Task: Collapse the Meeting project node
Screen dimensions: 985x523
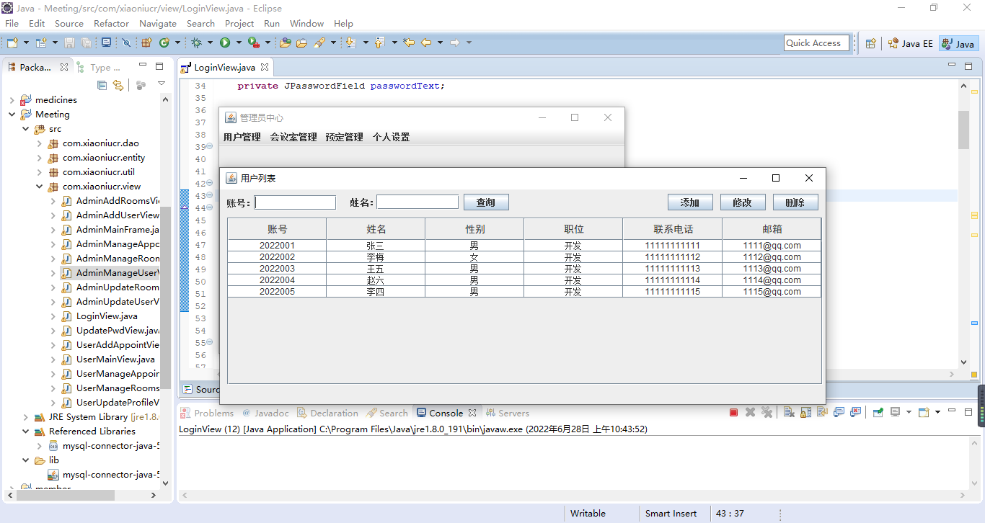Action: pos(12,115)
